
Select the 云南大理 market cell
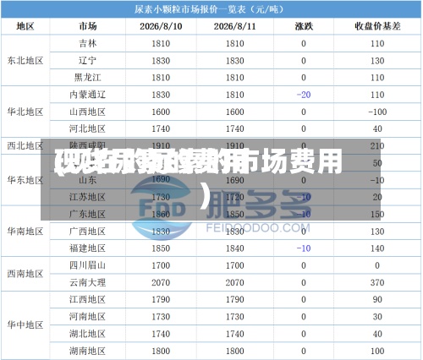click(x=88, y=282)
